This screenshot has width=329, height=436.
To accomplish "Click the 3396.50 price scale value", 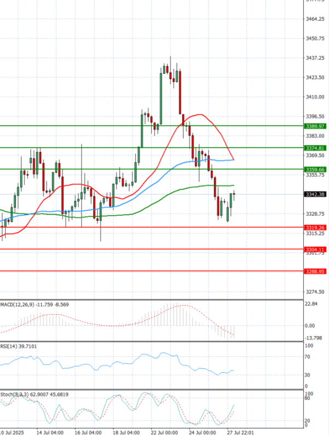I will pos(315,116).
